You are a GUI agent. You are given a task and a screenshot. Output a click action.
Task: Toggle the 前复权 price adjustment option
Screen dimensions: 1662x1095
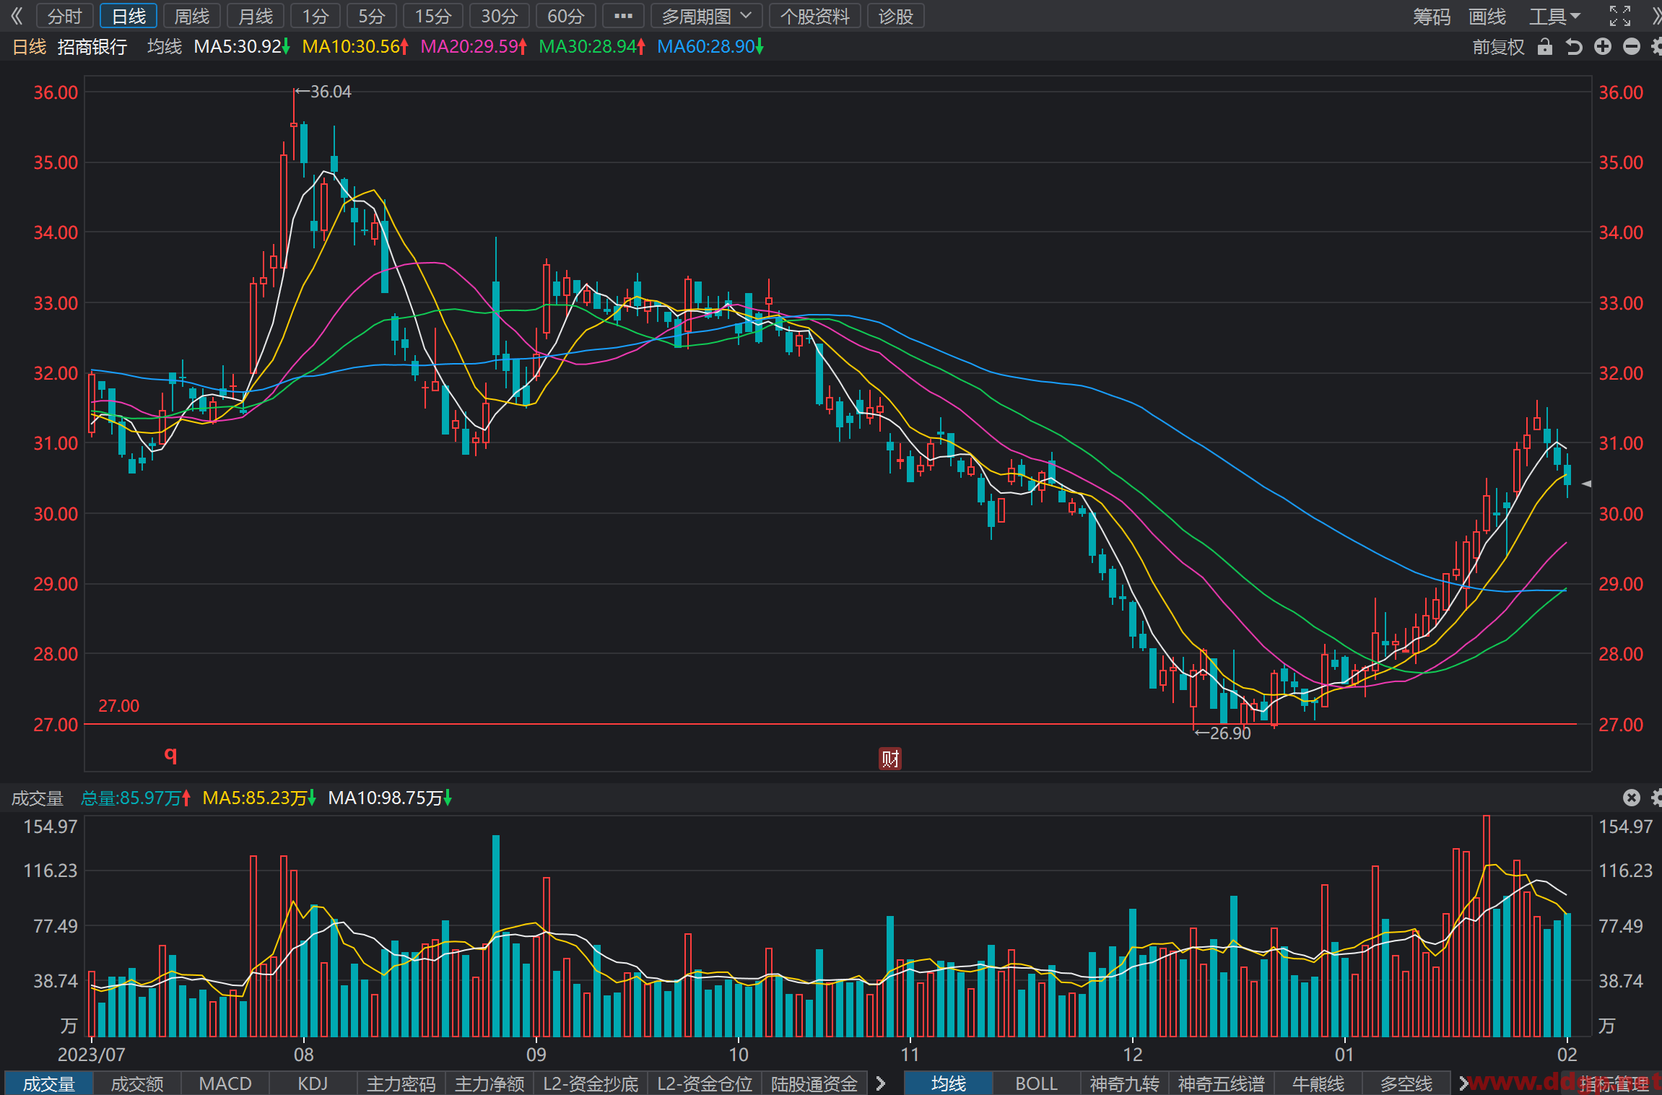point(1498,47)
